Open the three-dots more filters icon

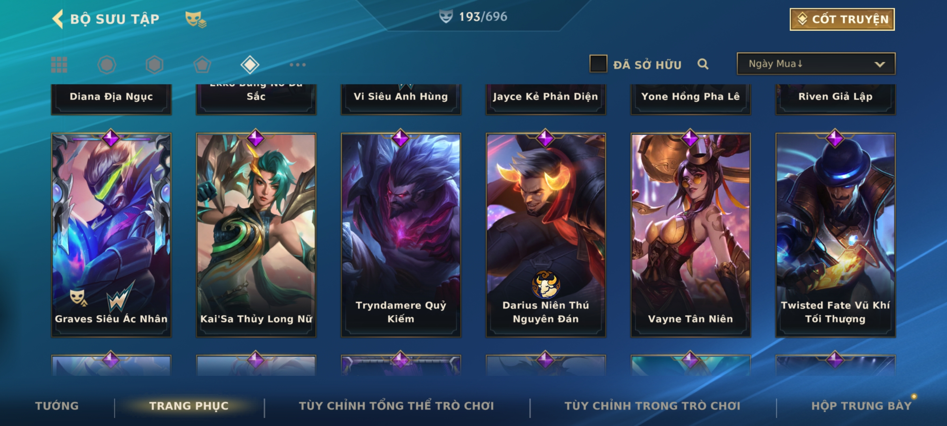[x=298, y=65]
